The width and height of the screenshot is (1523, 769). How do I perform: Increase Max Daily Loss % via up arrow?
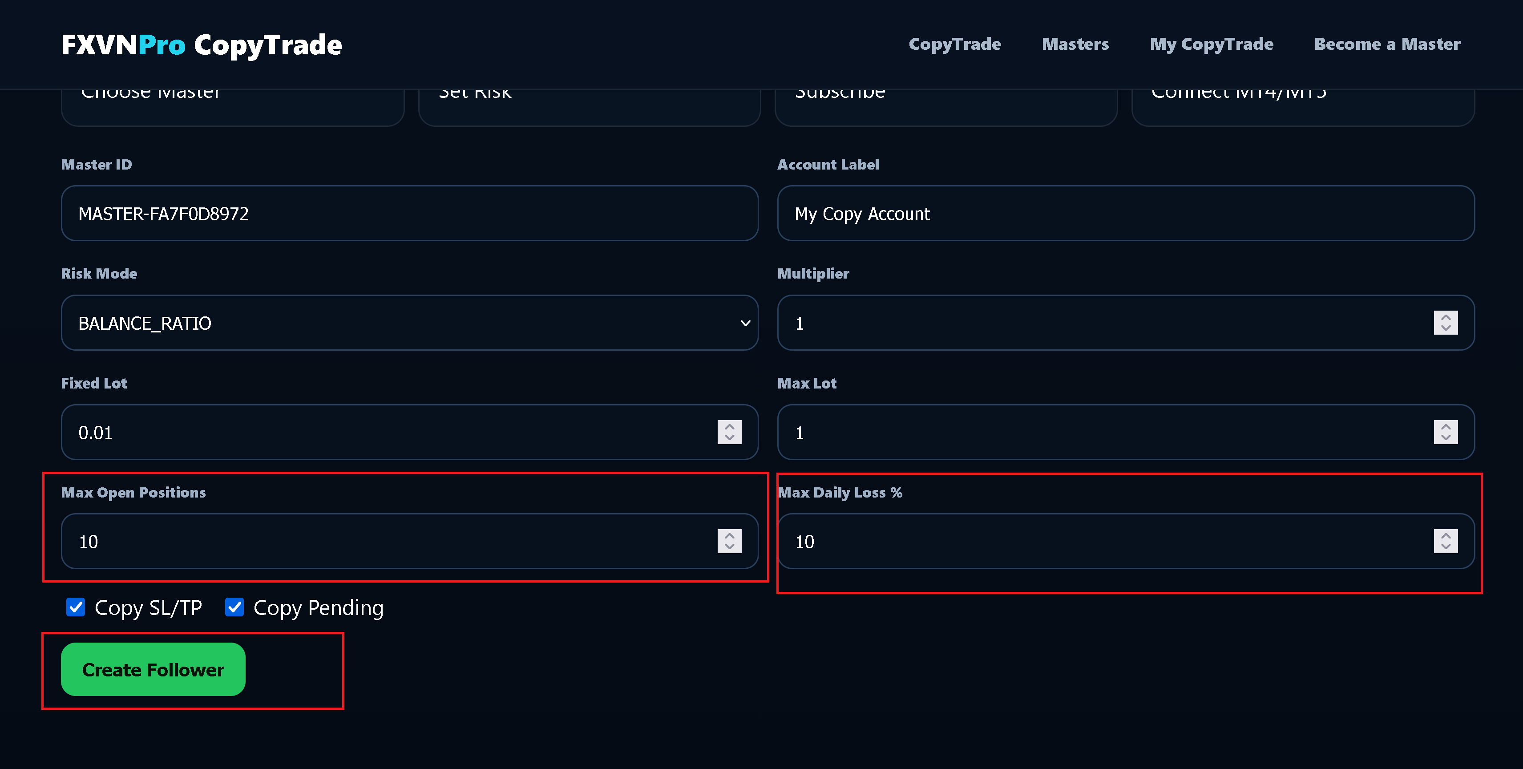[1446, 535]
